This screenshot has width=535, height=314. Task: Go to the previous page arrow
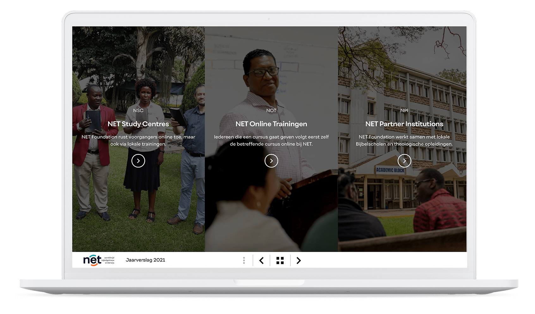pos(261,260)
